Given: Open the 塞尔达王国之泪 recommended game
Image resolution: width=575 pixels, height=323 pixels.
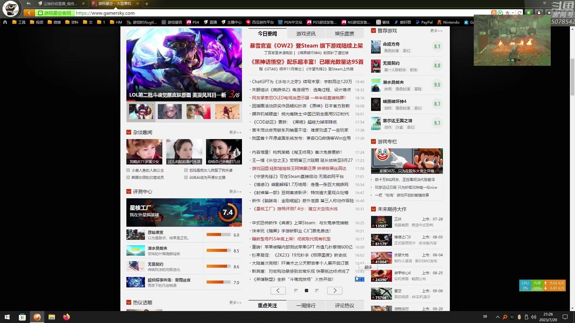Looking at the screenshot, I should [407, 123].
